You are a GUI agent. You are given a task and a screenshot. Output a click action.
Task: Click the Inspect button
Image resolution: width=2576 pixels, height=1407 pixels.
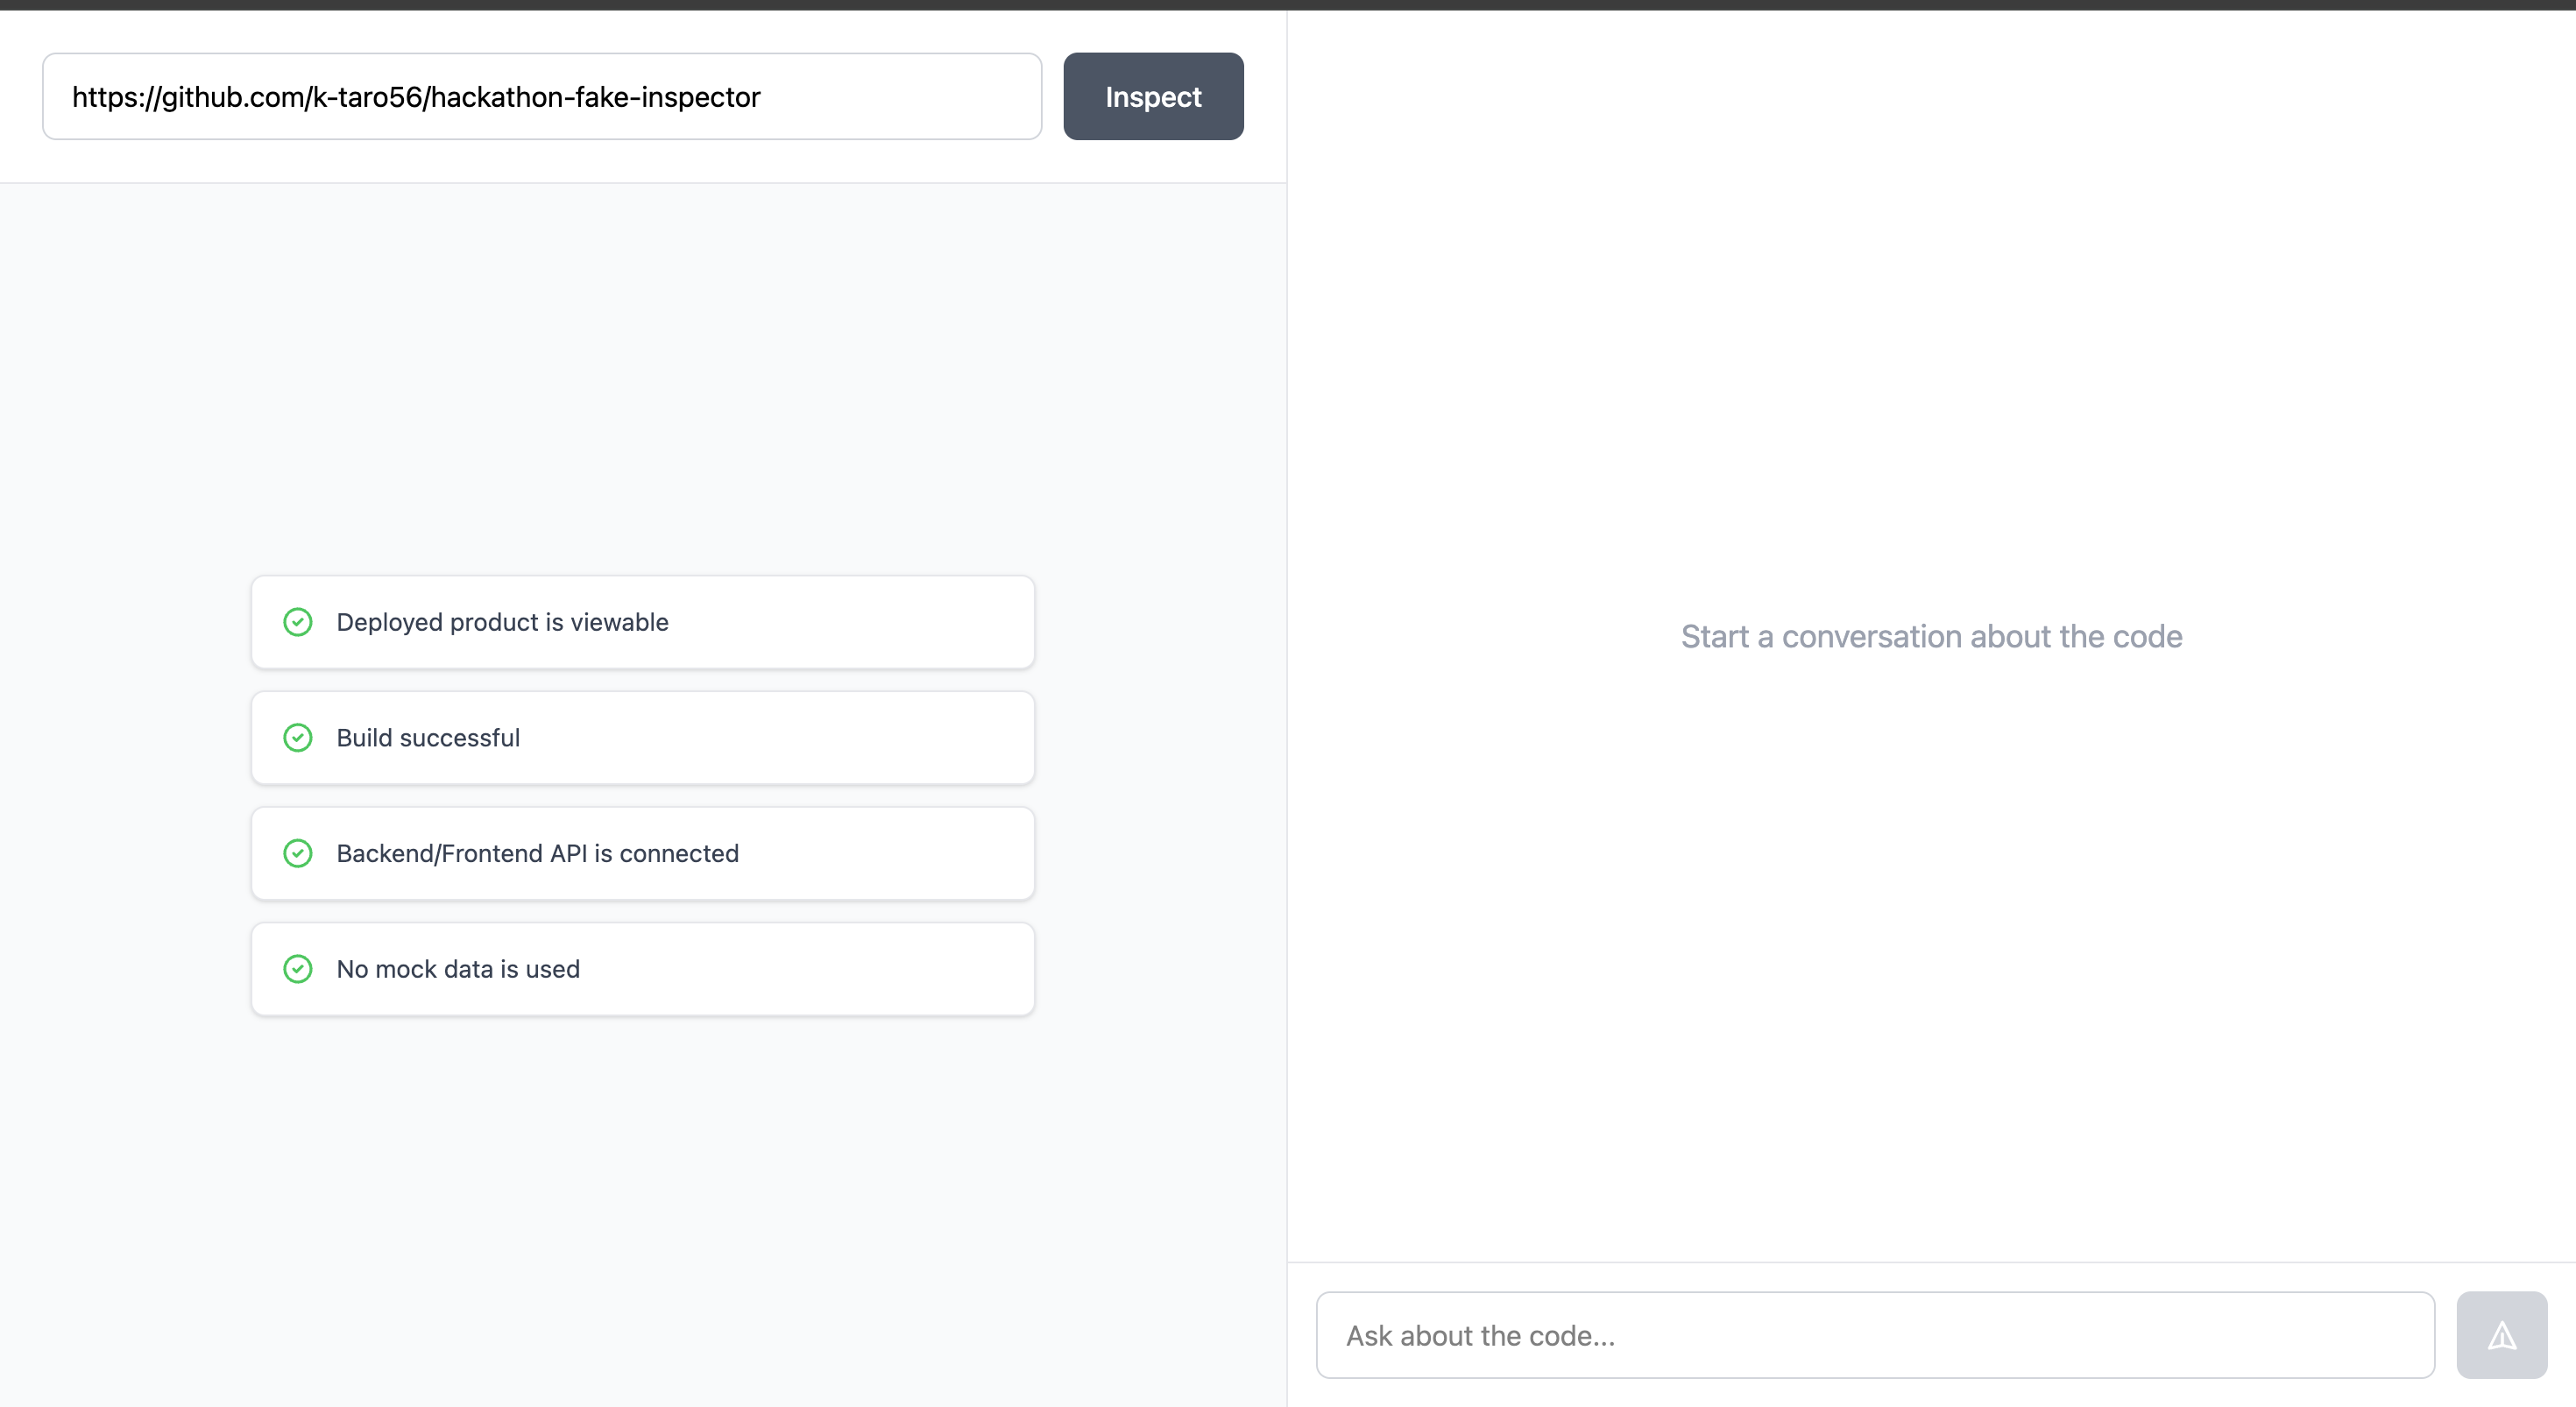pyautogui.click(x=1152, y=97)
